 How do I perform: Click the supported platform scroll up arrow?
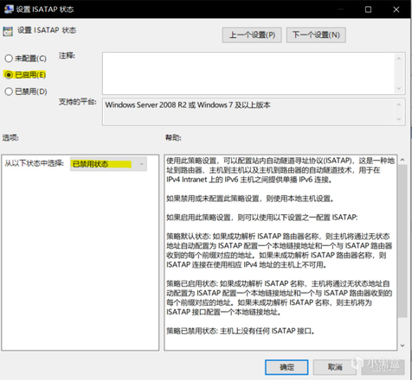[x=399, y=104]
